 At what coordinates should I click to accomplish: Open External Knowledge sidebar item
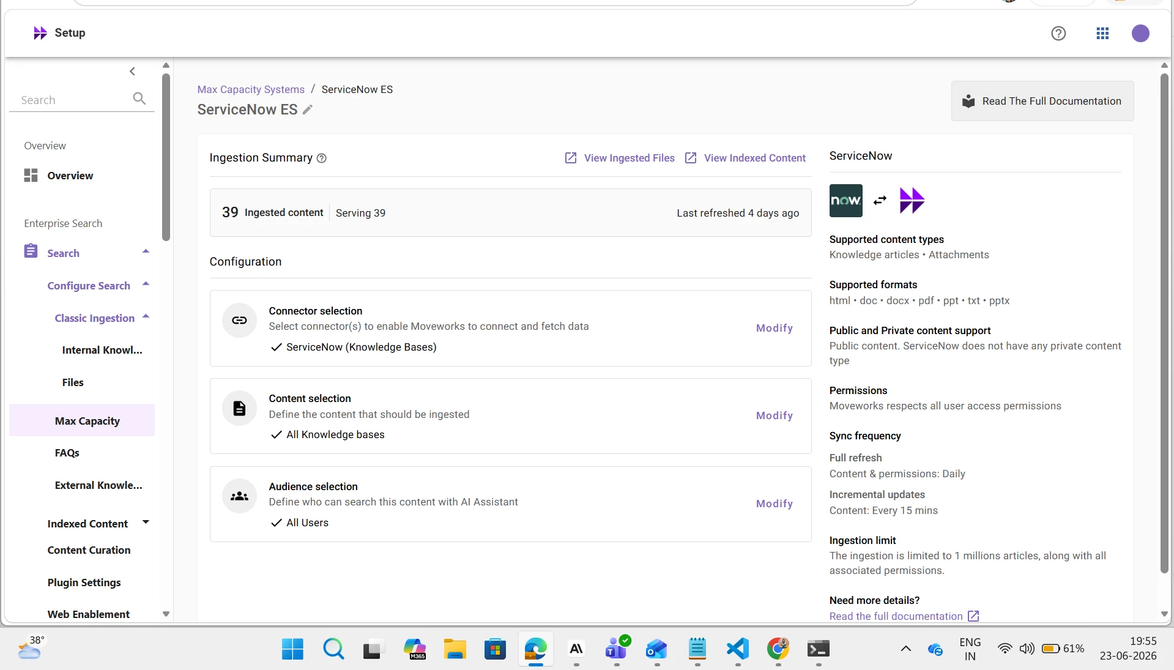pos(98,485)
